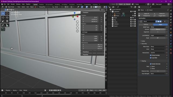Activate the Annotate tool

3,25
